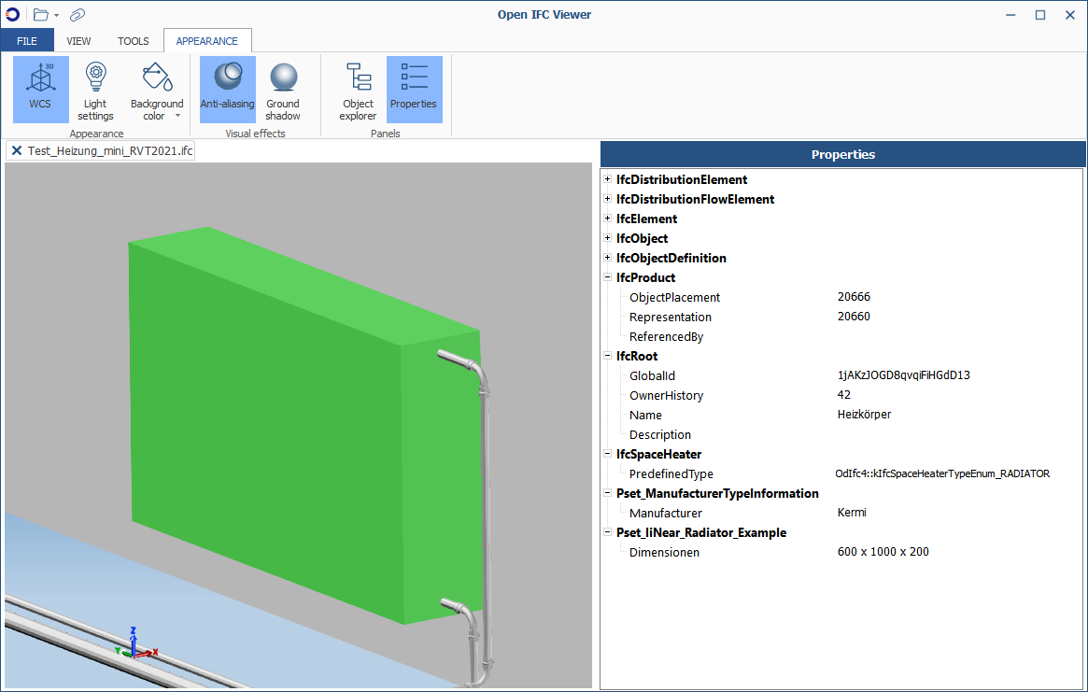Viewport: 1088px width, 692px height.
Task: Toggle Anti-aliasing visual effect
Action: coord(227,89)
